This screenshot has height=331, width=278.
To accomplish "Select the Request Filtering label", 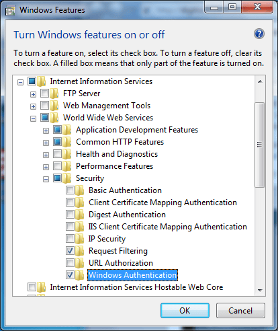I will coord(118,251).
